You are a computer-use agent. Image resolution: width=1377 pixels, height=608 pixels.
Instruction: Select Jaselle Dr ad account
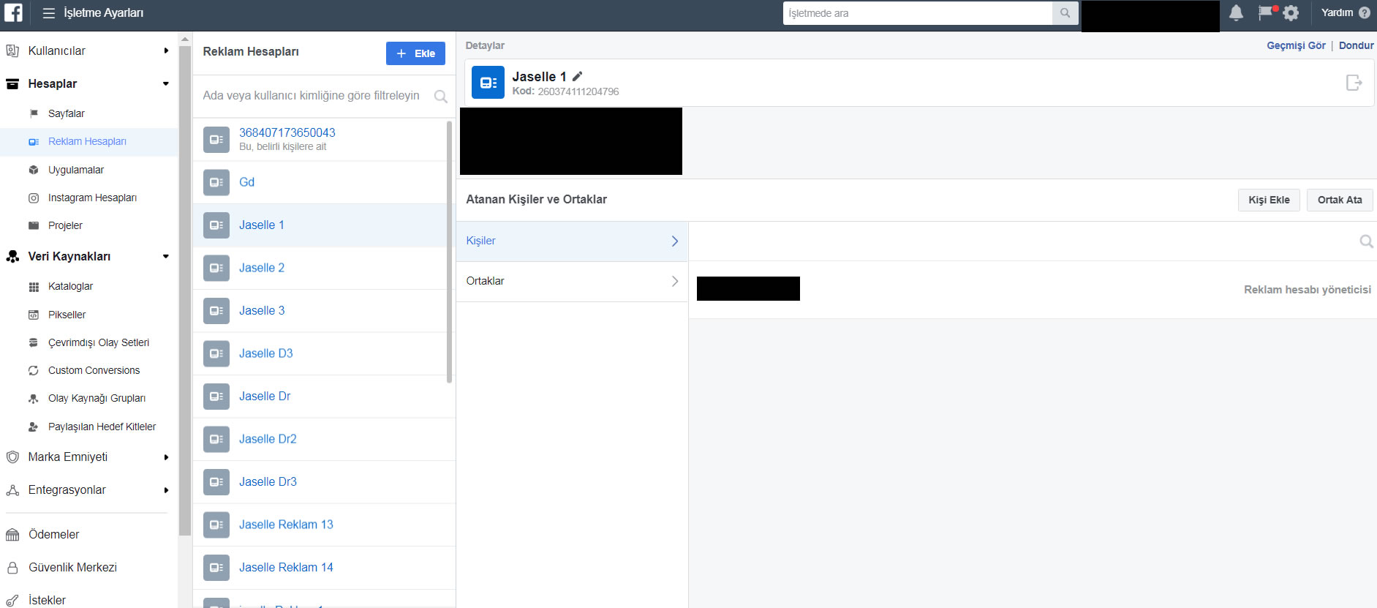point(324,397)
